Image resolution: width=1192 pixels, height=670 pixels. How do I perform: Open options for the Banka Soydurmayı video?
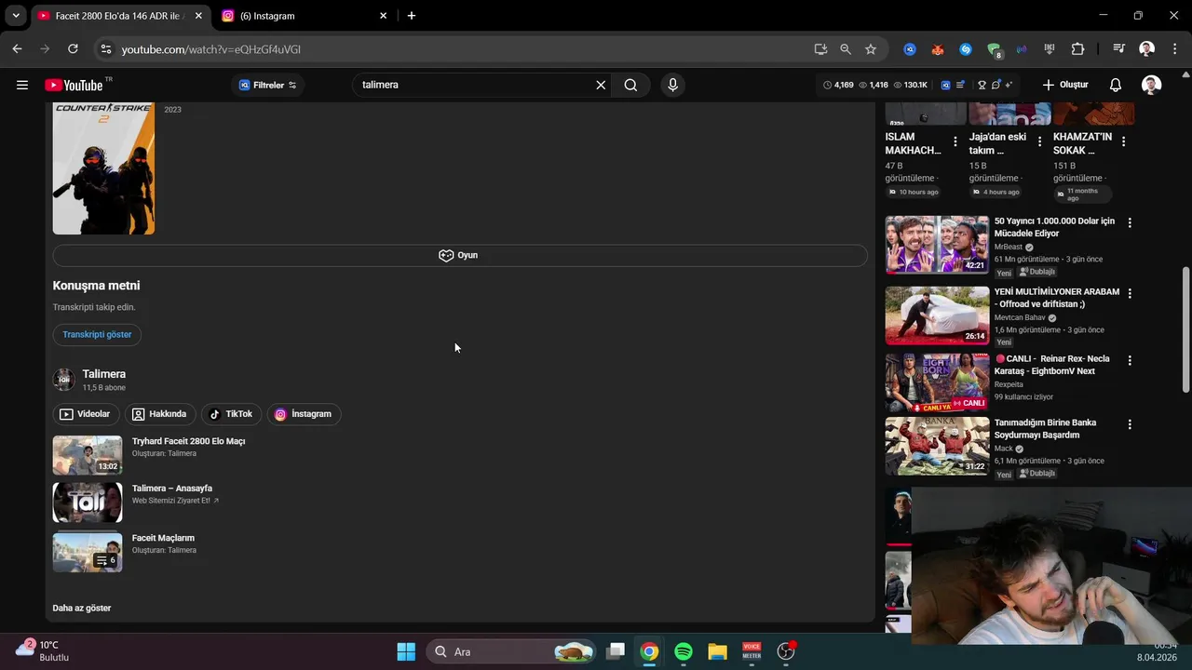pos(1130,424)
